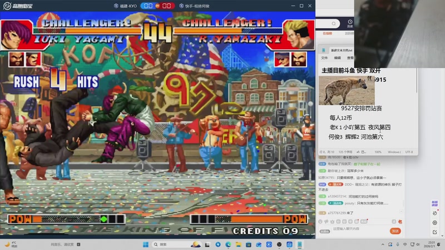Click the right POW gauge bar
The image size is (445, 250).
(249, 219)
